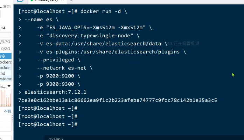The image size is (244, 140).
Task: Click the folder icon beside the session tab
Action: tap(21, 2)
